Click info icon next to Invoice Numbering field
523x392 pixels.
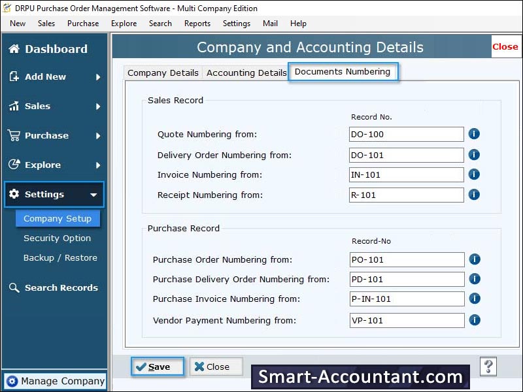[x=475, y=174]
